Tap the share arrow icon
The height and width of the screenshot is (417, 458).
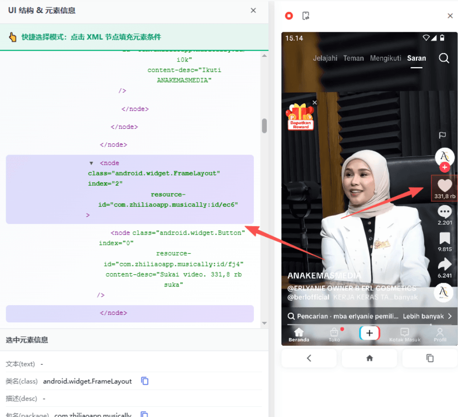click(x=444, y=264)
